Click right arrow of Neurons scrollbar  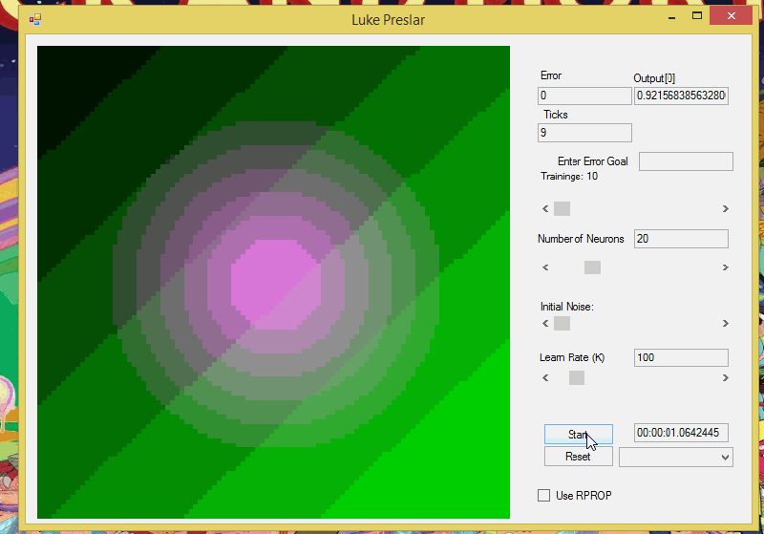tap(726, 267)
